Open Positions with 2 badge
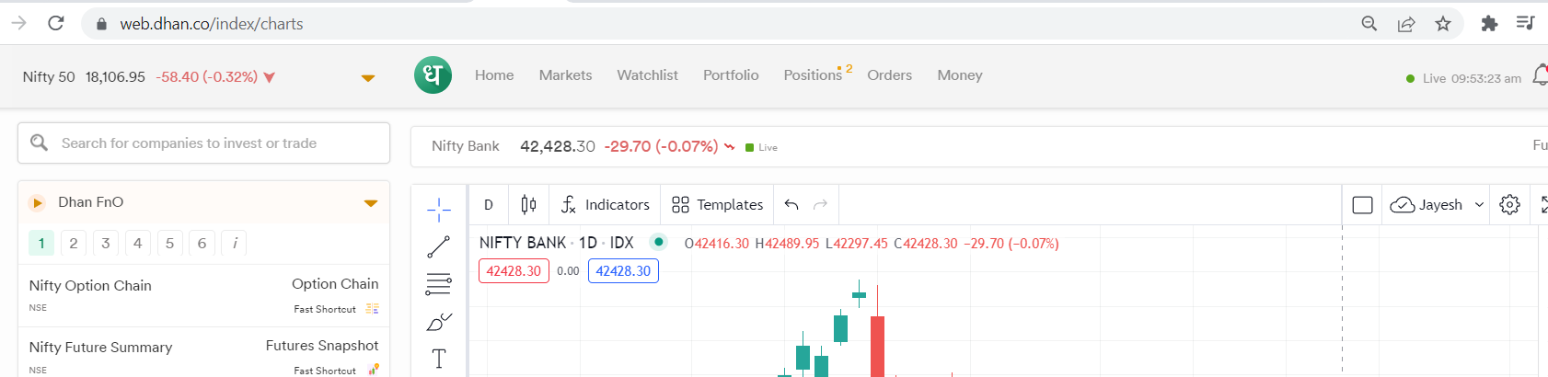 817,74
